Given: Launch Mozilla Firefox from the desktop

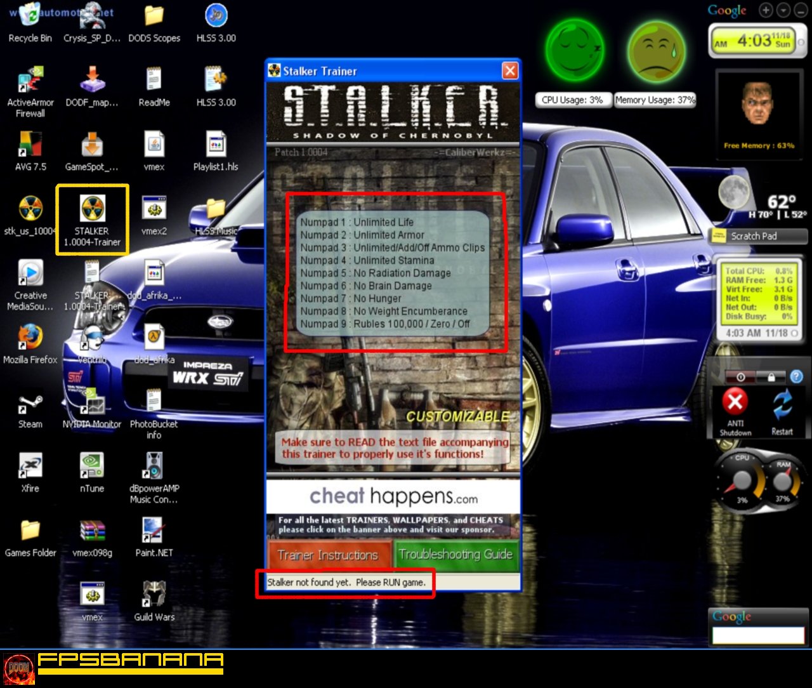Looking at the screenshot, I should click(30, 345).
